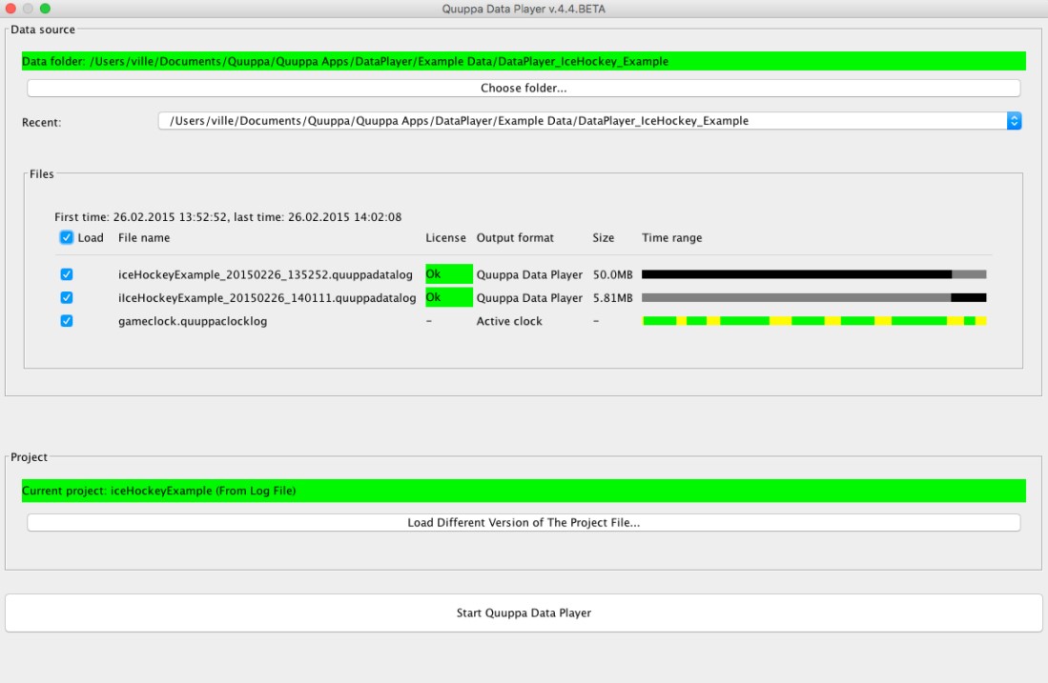Viewport: 1048px width, 683px height.
Task: Select file name iceHockeyExample_20150226_135252.quuppadatalog
Action: [x=265, y=274]
